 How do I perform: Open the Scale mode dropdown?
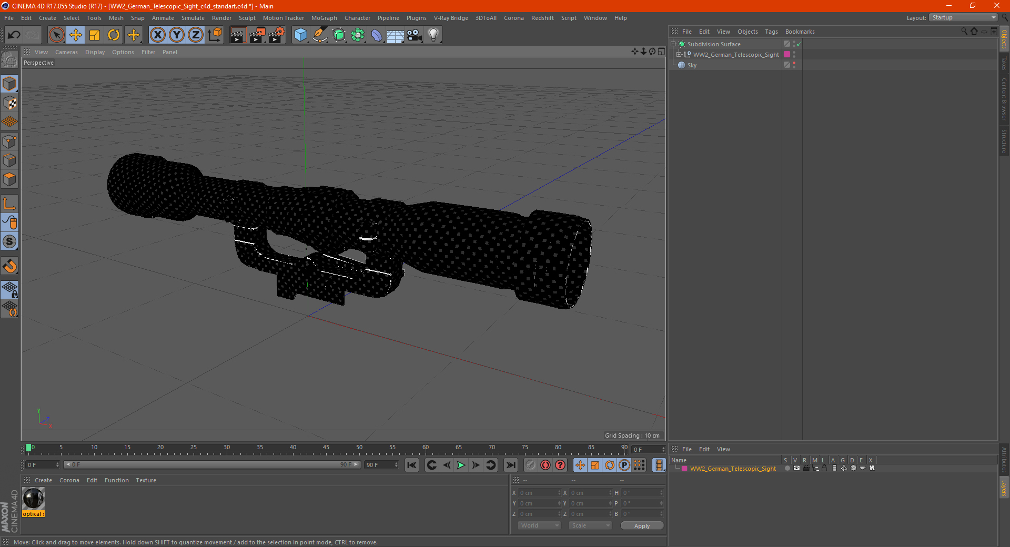(590, 525)
